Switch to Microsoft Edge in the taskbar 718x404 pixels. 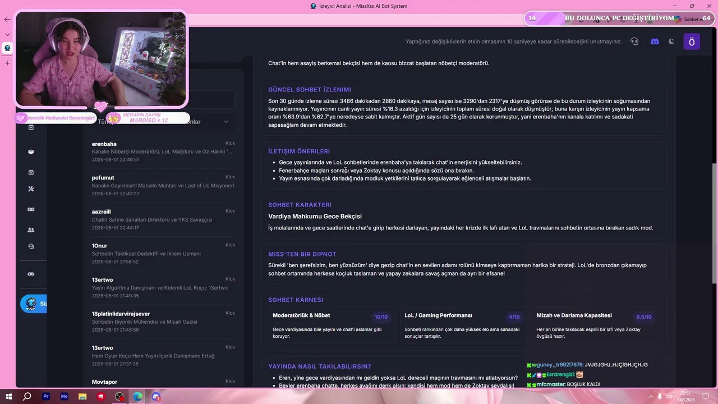click(137, 397)
